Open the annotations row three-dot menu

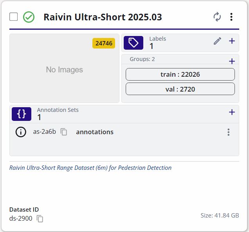228,132
